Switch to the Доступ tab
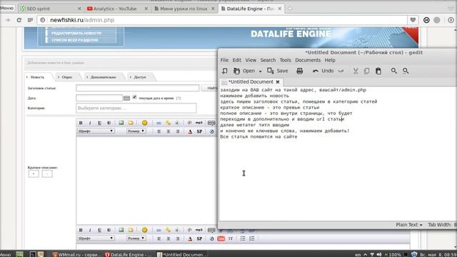 (x=140, y=77)
